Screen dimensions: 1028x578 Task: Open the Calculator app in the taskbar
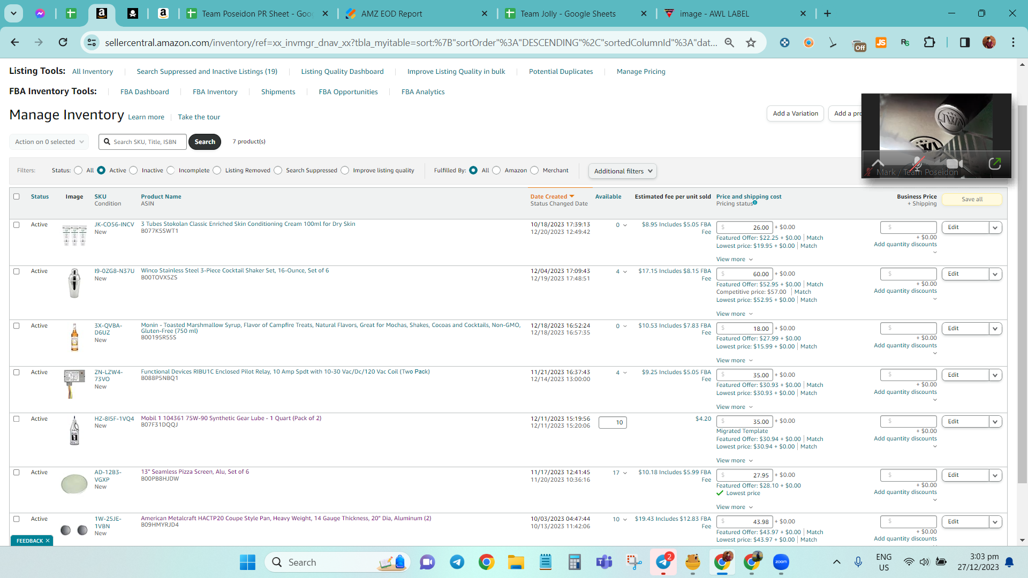pyautogui.click(x=575, y=562)
